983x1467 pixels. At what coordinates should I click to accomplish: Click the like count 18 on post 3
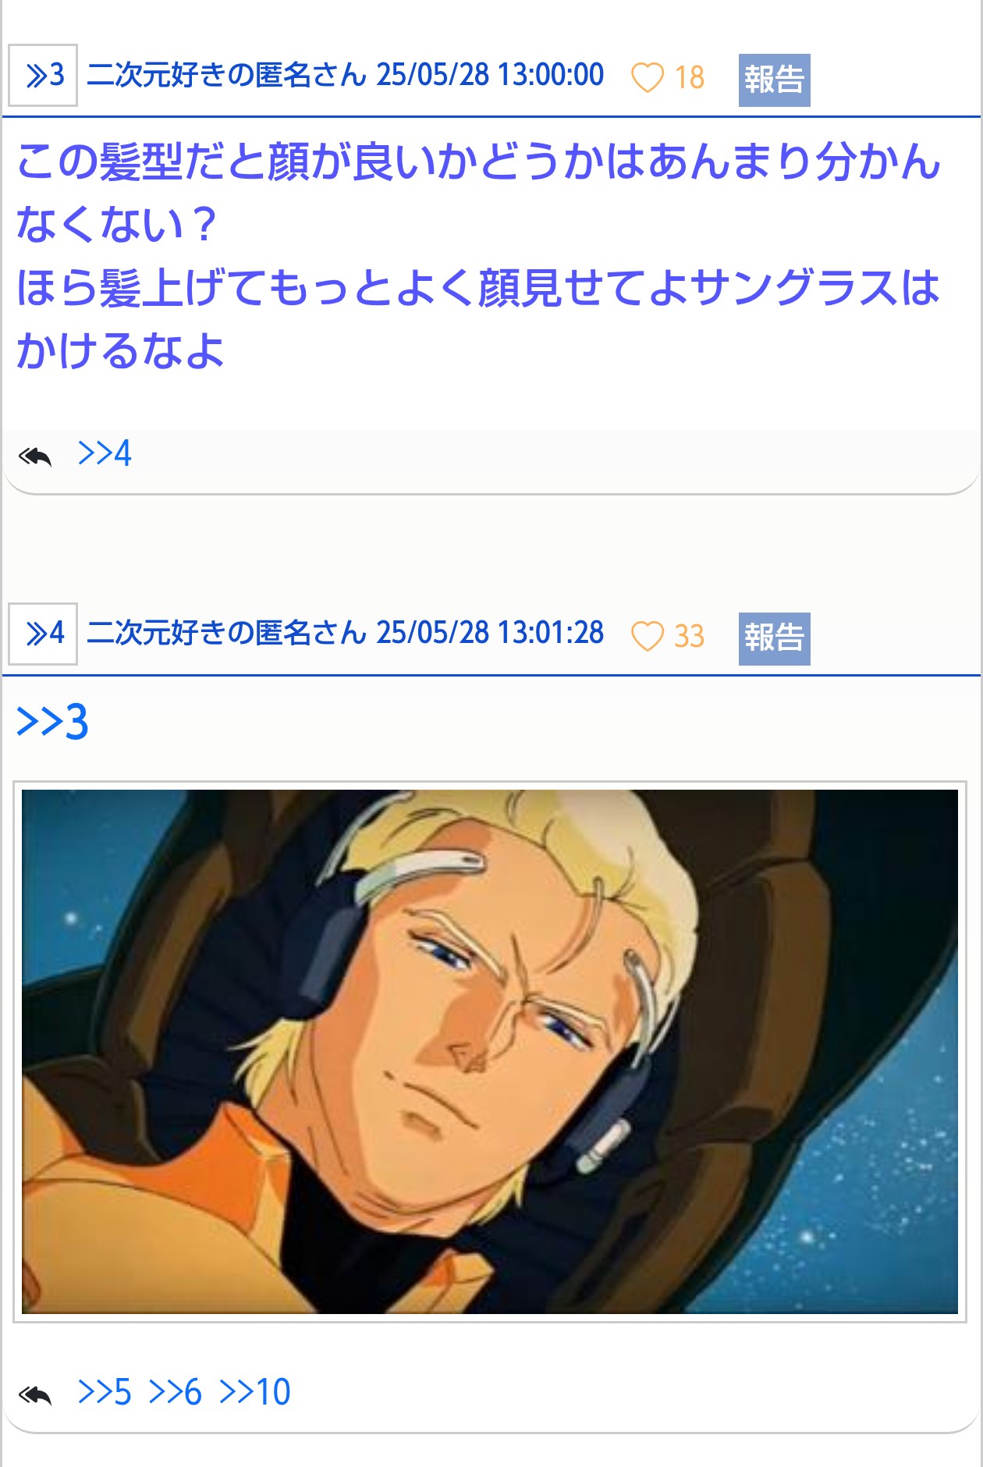point(690,78)
